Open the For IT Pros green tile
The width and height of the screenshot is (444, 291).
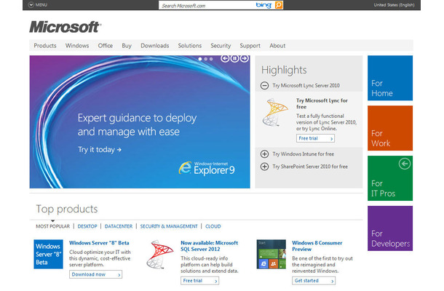pyautogui.click(x=390, y=178)
